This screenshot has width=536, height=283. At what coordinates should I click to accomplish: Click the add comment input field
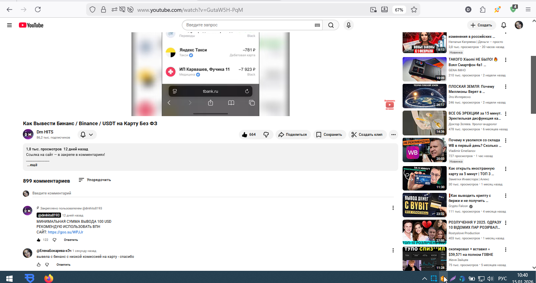tap(213, 193)
